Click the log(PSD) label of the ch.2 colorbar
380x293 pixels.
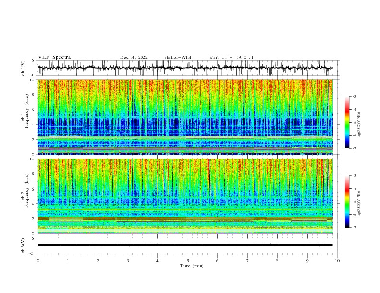(359, 203)
